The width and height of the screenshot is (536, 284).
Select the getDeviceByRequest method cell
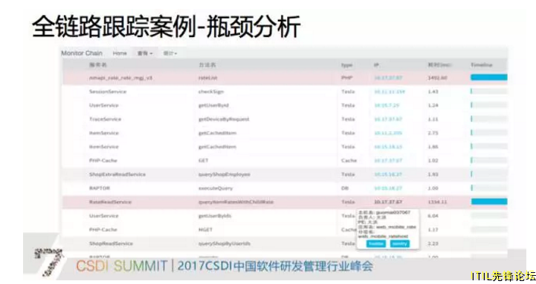[x=224, y=119]
